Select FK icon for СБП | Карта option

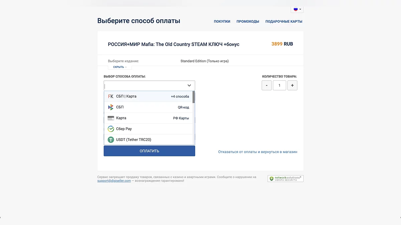[x=111, y=96]
